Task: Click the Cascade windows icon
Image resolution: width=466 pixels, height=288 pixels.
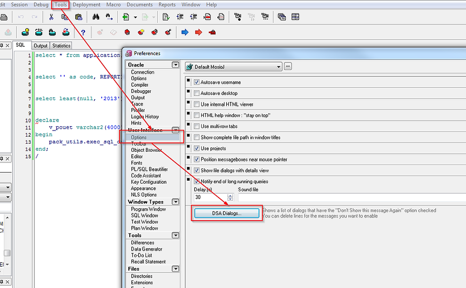Action: click(282, 17)
